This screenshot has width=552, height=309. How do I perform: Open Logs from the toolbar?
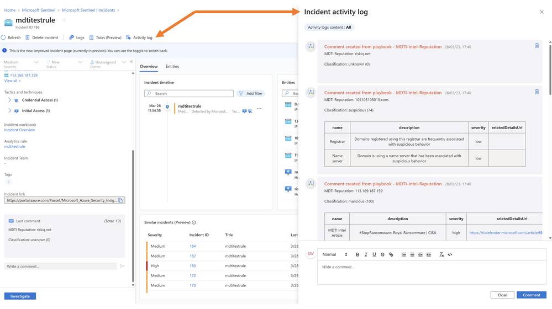pos(76,38)
